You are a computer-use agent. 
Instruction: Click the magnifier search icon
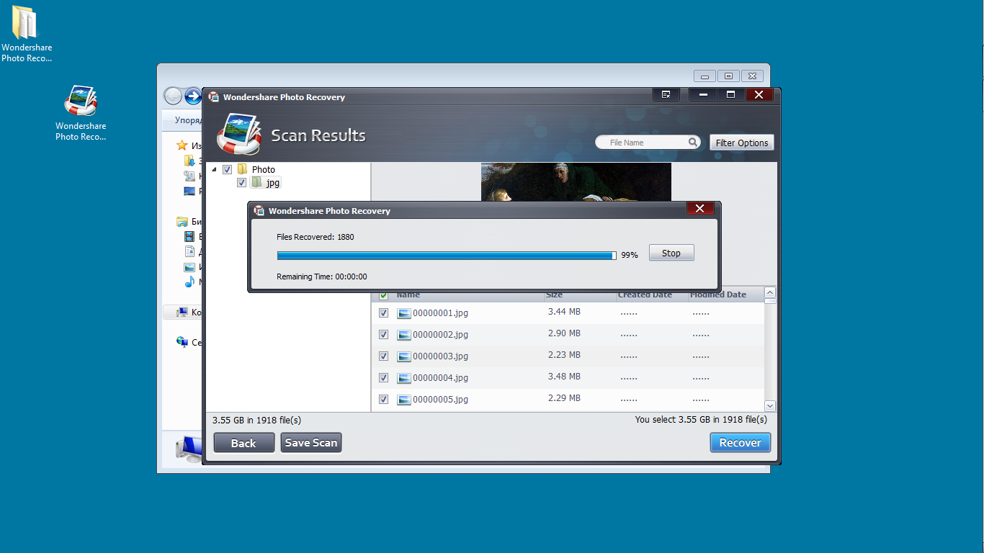[x=693, y=142]
